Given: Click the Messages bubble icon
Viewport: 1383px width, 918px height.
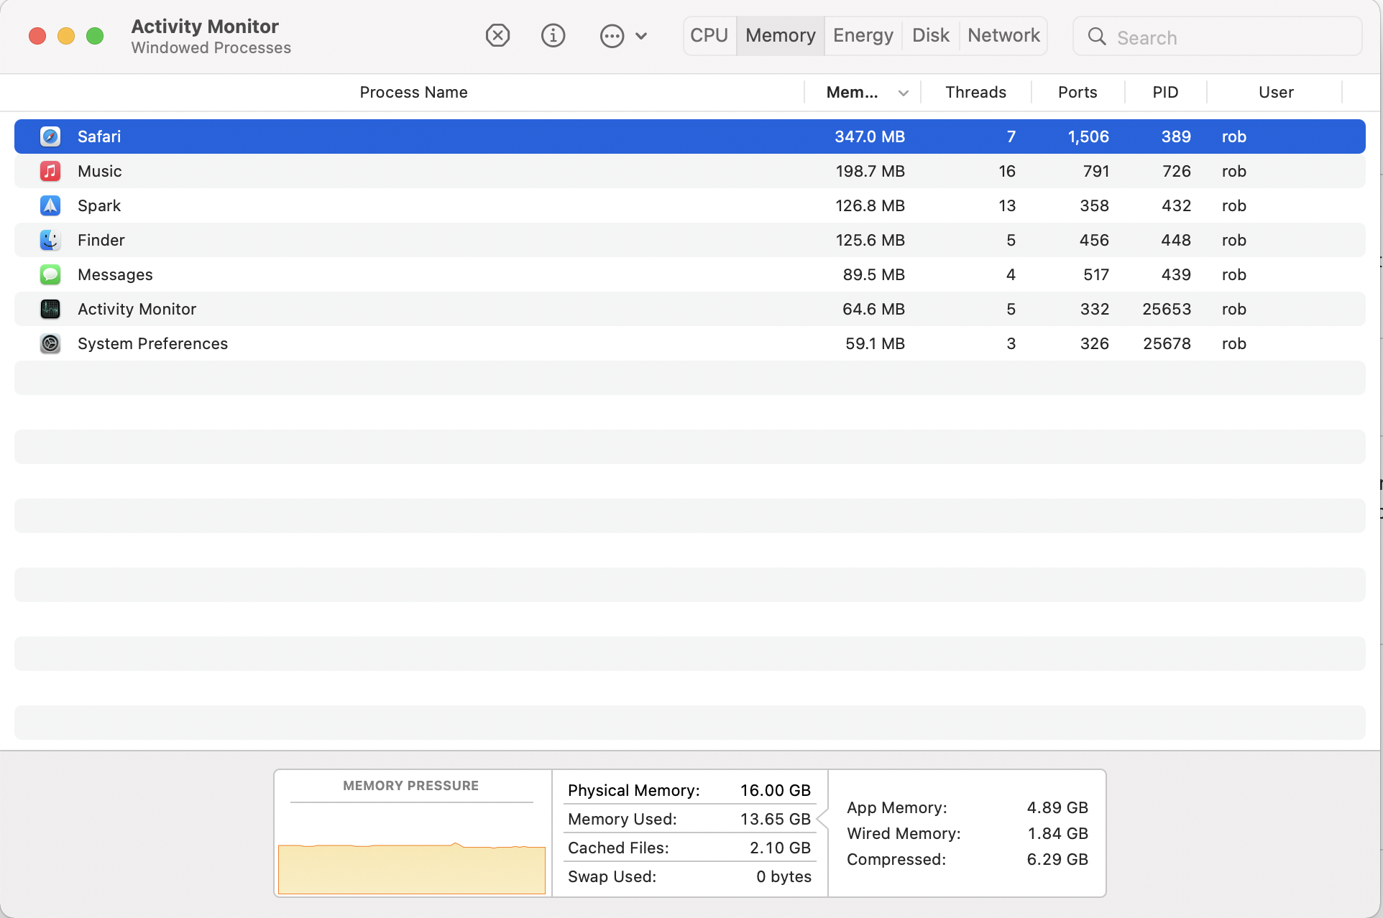Looking at the screenshot, I should [50, 274].
